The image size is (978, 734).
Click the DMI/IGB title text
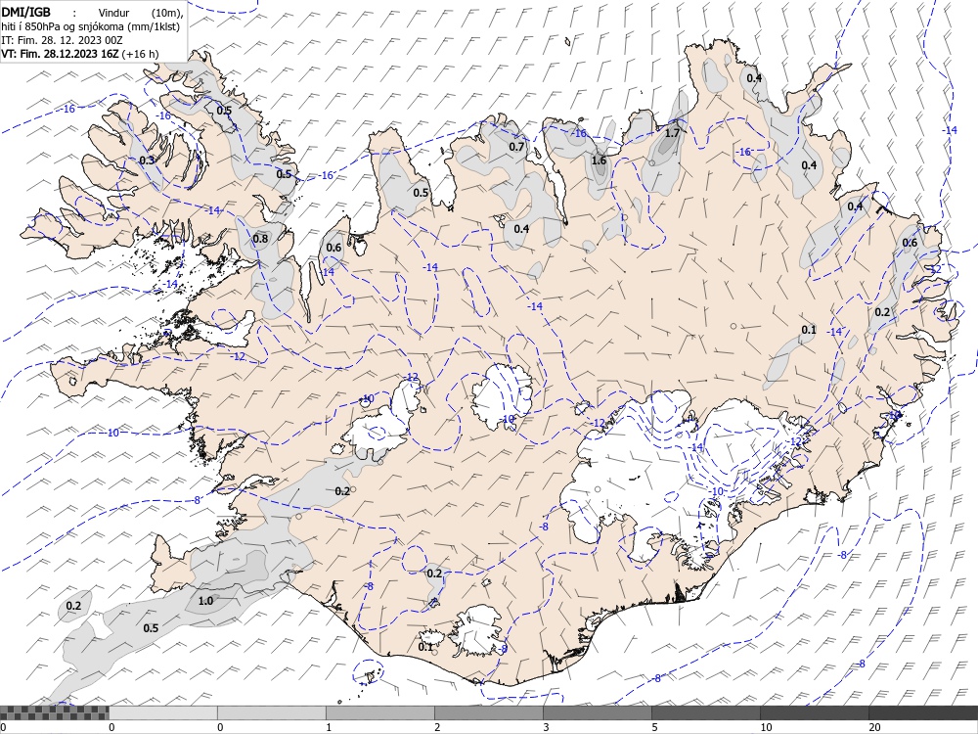(x=26, y=12)
